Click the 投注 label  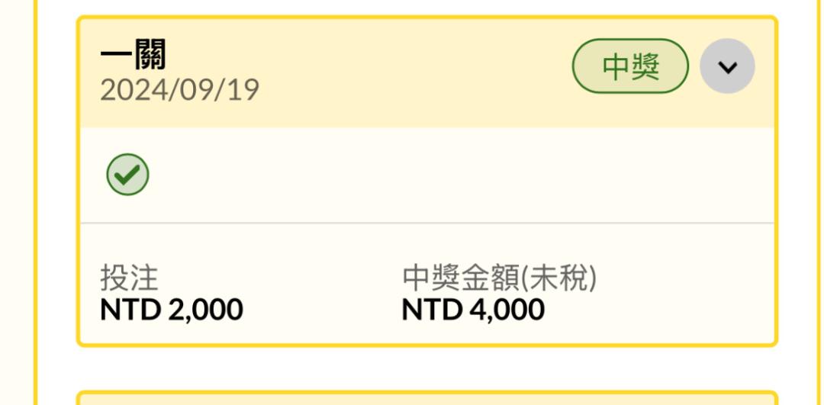tap(129, 278)
